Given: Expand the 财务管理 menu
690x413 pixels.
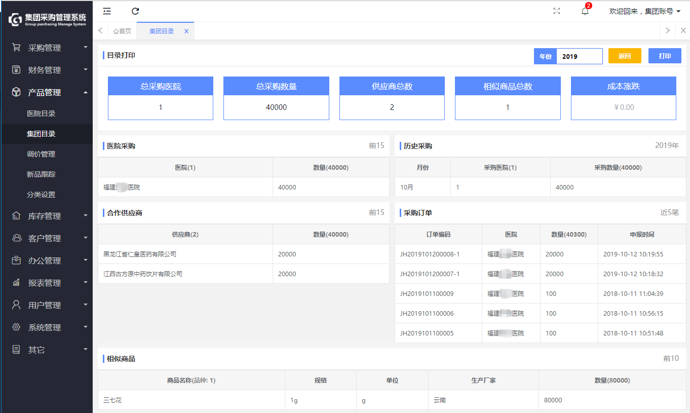Looking at the screenshot, I should (x=86, y=70).
